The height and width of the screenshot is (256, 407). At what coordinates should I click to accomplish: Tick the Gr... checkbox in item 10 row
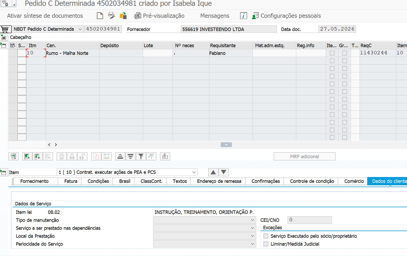pyautogui.click(x=344, y=53)
